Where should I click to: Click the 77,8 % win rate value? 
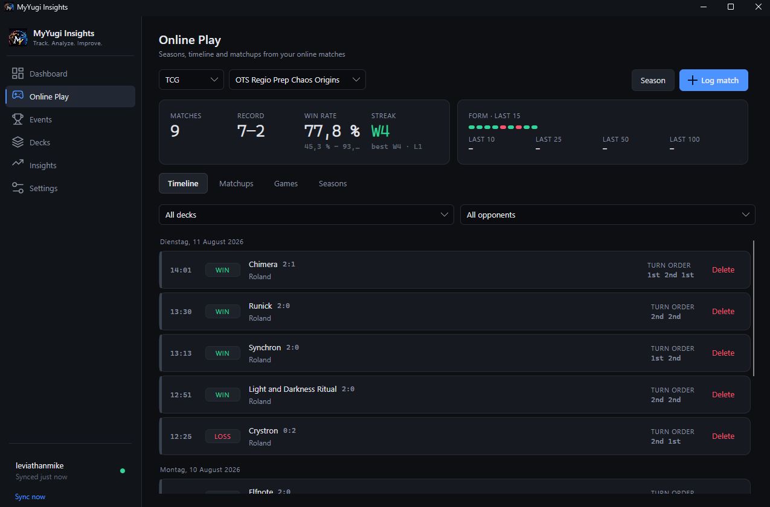332,131
